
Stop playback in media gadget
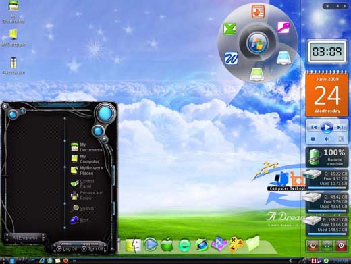pos(313,139)
